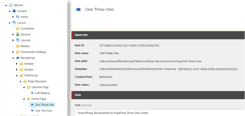The height and width of the screenshot is (116, 245).
Task: Click the sitecore root document icon
Action: 11,5
